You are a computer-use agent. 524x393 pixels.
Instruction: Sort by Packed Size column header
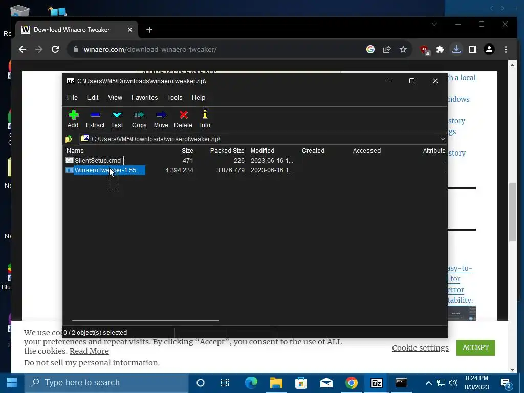tap(227, 151)
